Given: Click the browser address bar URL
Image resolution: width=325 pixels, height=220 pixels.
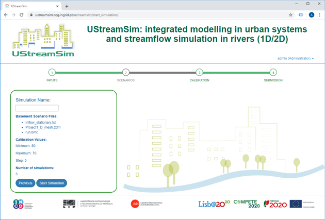Looking at the screenshot, I should click(77, 15).
